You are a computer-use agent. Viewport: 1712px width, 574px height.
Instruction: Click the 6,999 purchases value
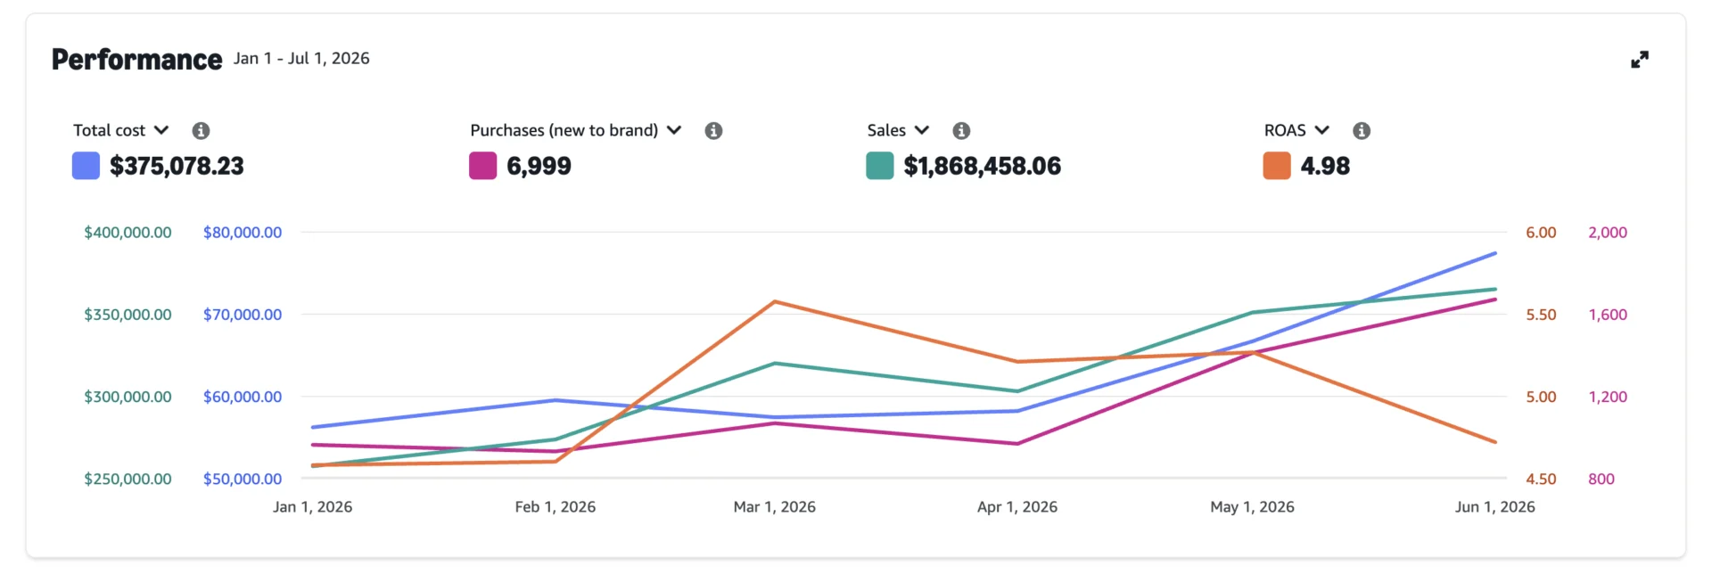pos(539,167)
